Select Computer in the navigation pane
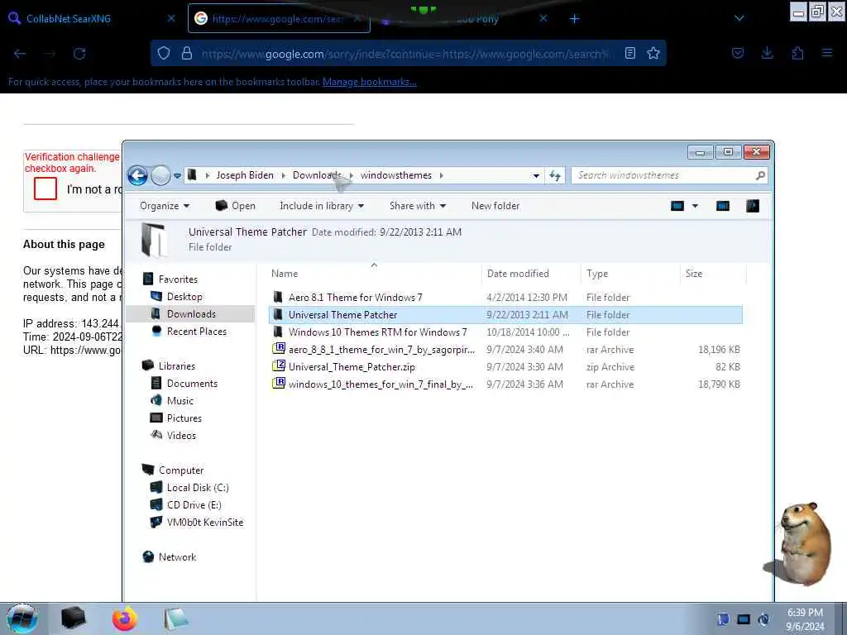This screenshot has width=847, height=635. click(181, 470)
